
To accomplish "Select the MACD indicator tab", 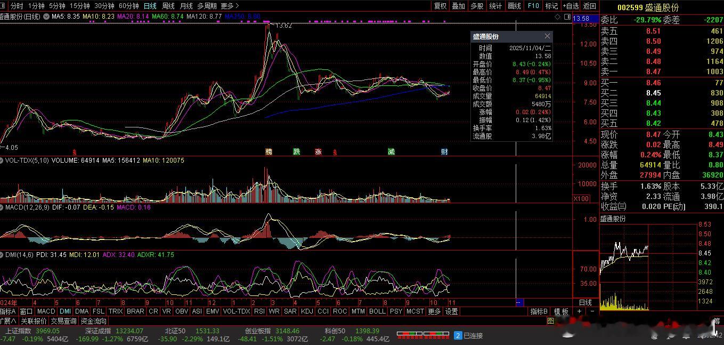I will (46, 311).
